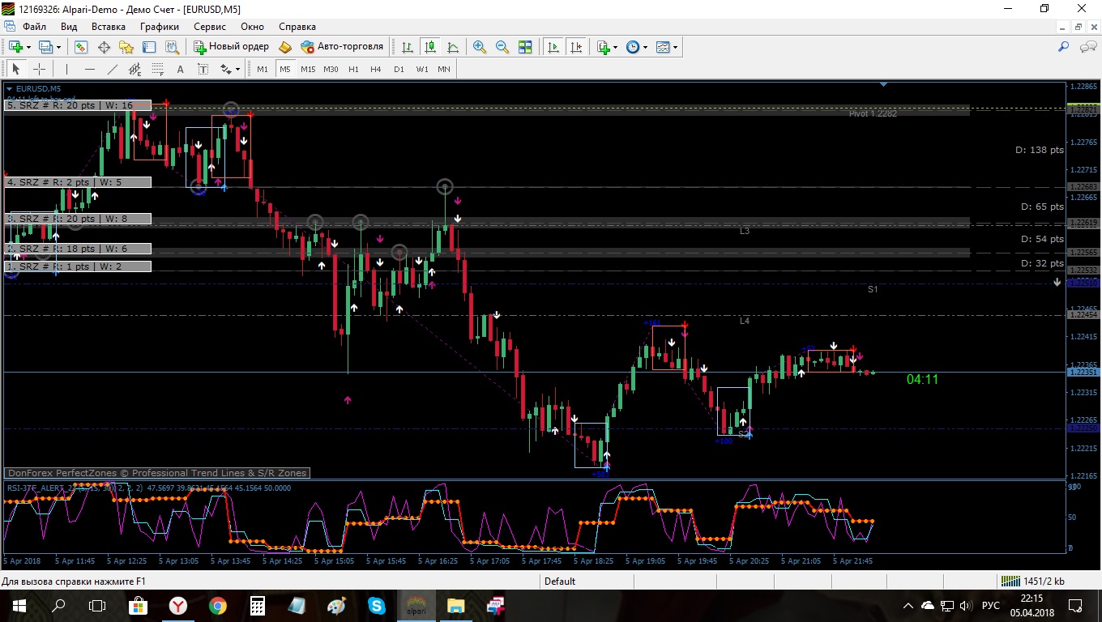Switch to line chart type
Viewport: 1102px width, 622px height.
[x=453, y=47]
